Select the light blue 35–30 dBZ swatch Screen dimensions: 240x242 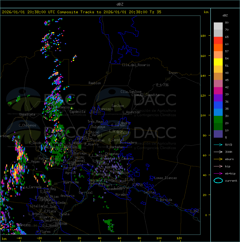pyautogui.click(x=218, y=112)
